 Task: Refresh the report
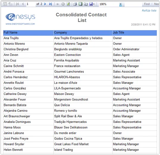[x=68, y=4]
